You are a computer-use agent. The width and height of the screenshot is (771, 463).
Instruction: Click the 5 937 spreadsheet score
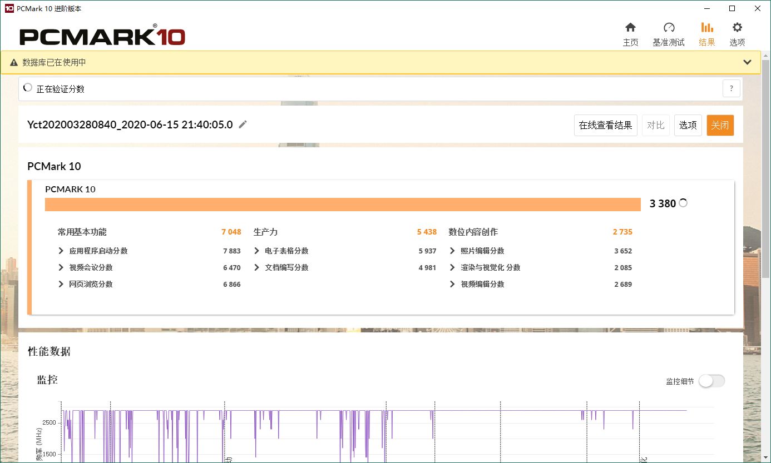click(428, 251)
